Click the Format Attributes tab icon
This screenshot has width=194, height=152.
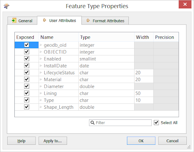coord(88,20)
